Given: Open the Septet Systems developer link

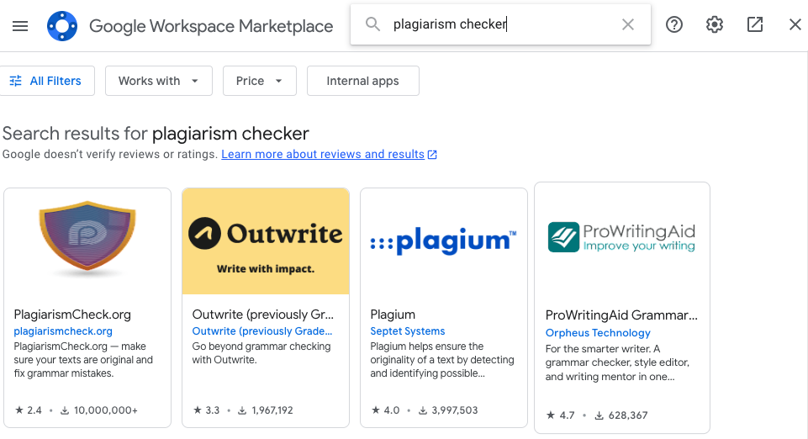Looking at the screenshot, I should pyautogui.click(x=408, y=331).
